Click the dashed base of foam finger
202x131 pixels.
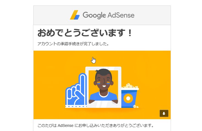(x=76, y=107)
